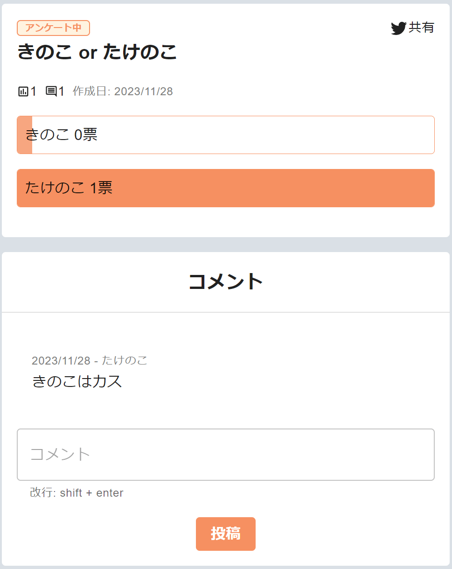The height and width of the screenshot is (569, 452).
Task: Click the comment input field
Action: click(x=226, y=455)
